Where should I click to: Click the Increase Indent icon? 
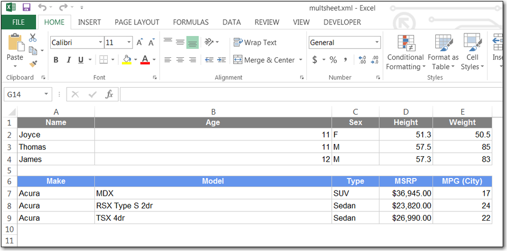(221, 60)
